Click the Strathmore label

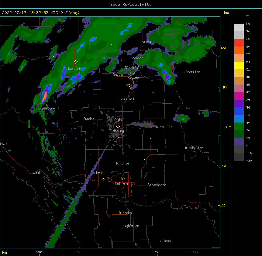tap(157, 185)
